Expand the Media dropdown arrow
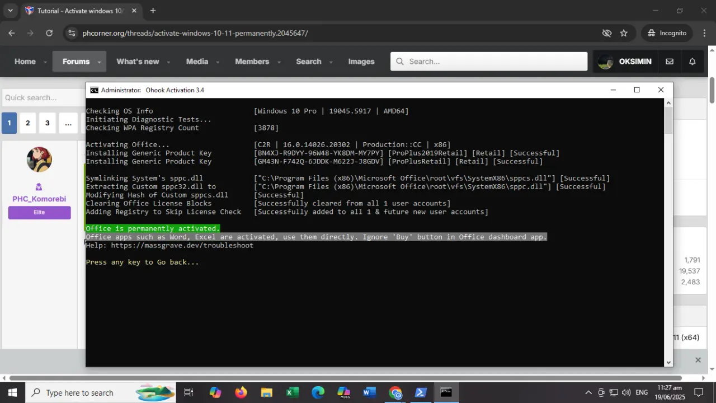Screen dimensions: 716x403 [218, 62]
